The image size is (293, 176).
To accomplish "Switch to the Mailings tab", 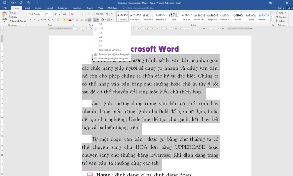I will [77, 8].
